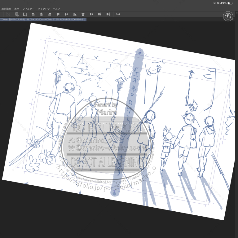This screenshot has width=238, height=238.
Task: Open the 表示 menu
Action: [x=17, y=9]
